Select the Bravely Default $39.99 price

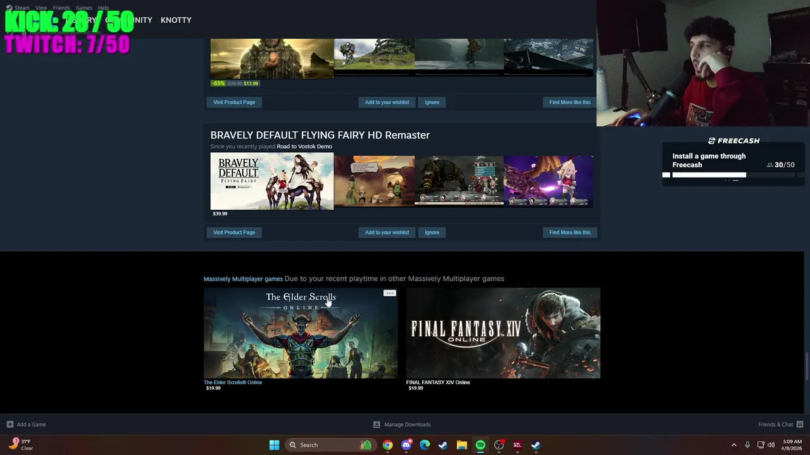(x=220, y=214)
